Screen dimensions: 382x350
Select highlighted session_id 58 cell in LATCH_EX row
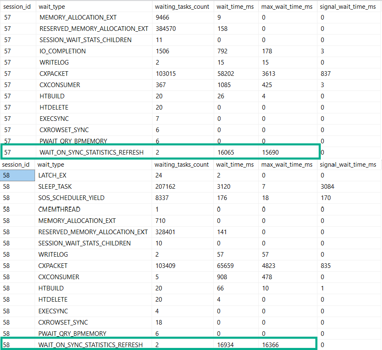tap(17, 175)
